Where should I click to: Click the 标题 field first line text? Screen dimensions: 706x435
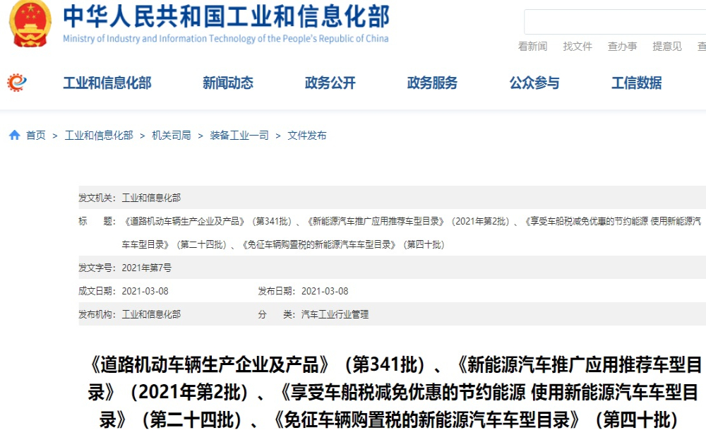(x=412, y=221)
